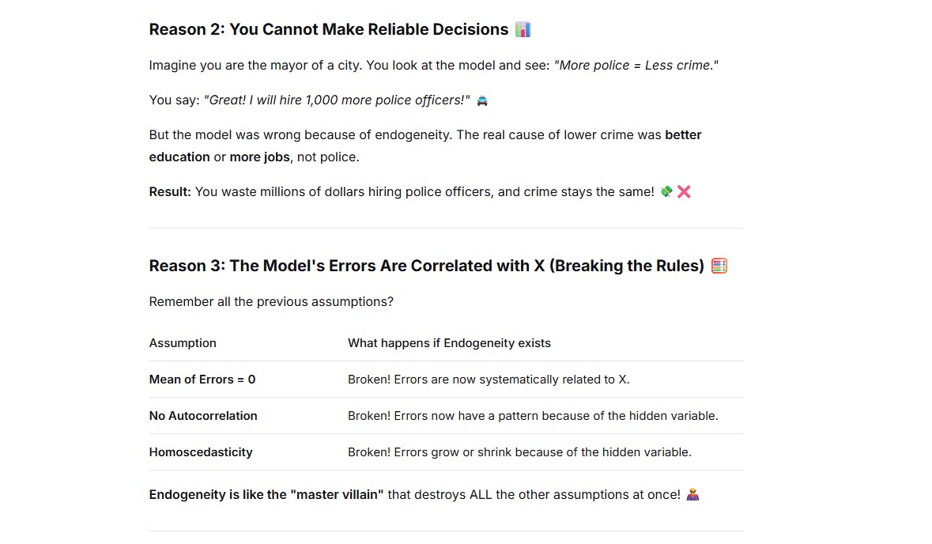Click the villain emoji after assumptions sentence
This screenshot has height=544, width=932.
coord(692,495)
